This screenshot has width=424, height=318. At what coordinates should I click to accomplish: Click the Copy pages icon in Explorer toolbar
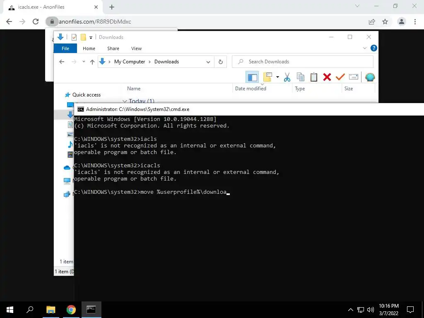[301, 77]
